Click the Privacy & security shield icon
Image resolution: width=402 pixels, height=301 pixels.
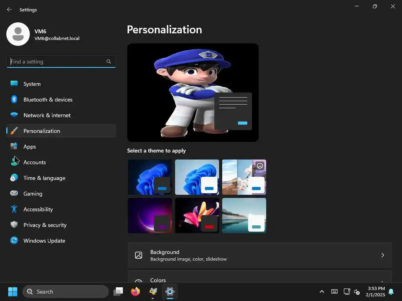click(14, 225)
